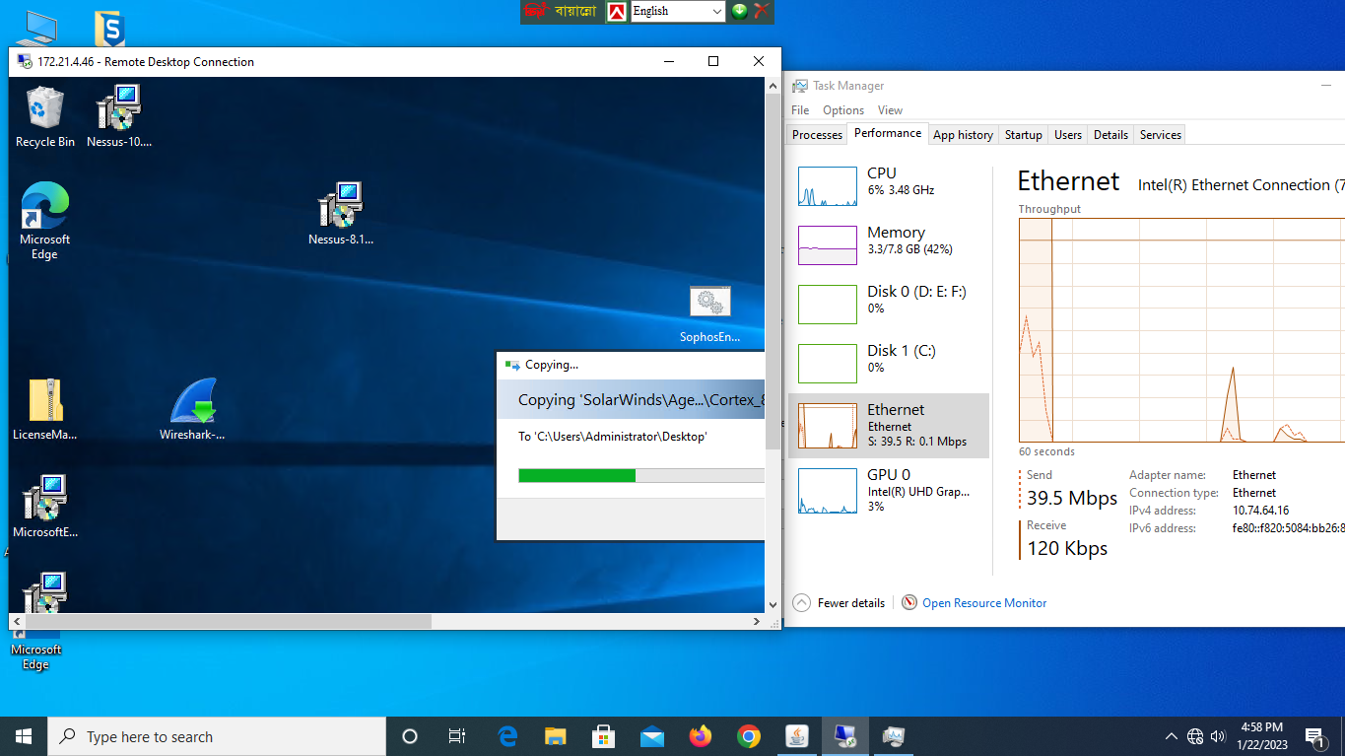Switch to the Users tab
The width and height of the screenshot is (1345, 756).
[x=1068, y=135]
